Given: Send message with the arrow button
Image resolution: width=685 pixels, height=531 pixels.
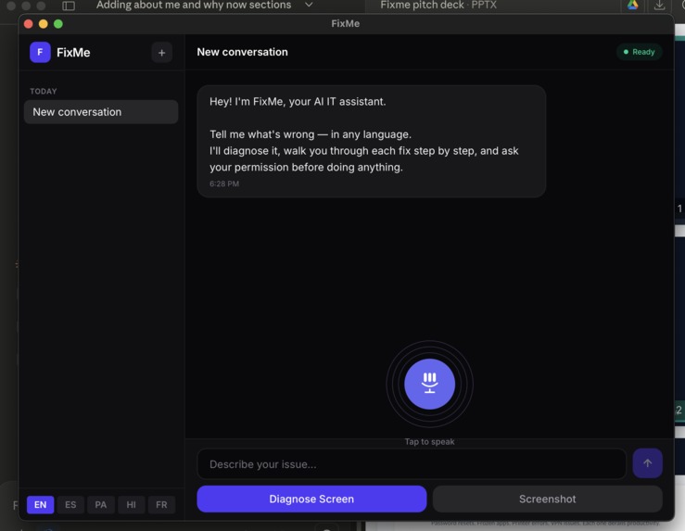Looking at the screenshot, I should 647,462.
